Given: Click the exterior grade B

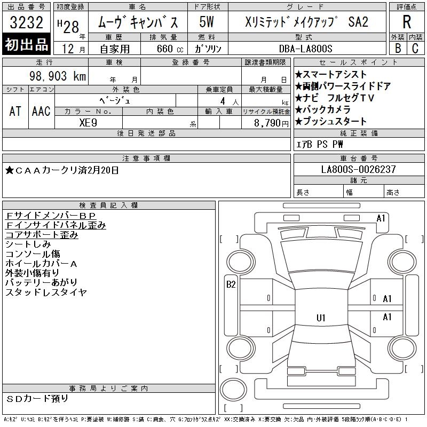Looking at the screenshot, I should [x=398, y=48].
